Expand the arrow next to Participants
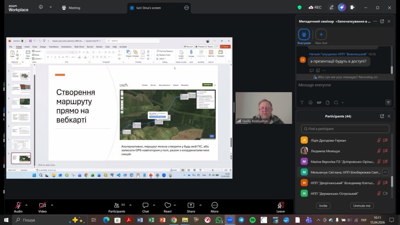The height and width of the screenshot is (225, 400). (x=130, y=205)
